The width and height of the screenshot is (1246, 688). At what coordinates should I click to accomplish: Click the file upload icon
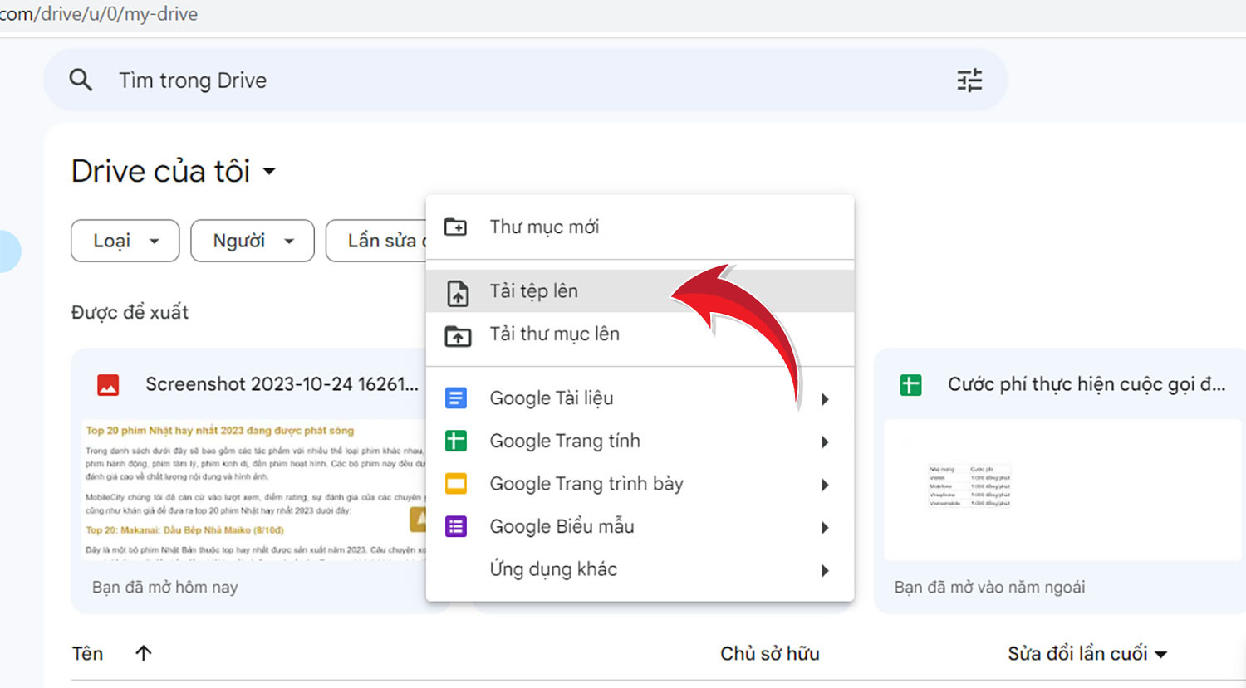pos(458,292)
